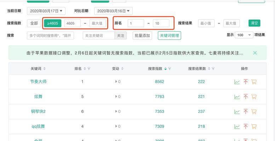
Task: Click search index value 7309
Action: click(160, 126)
